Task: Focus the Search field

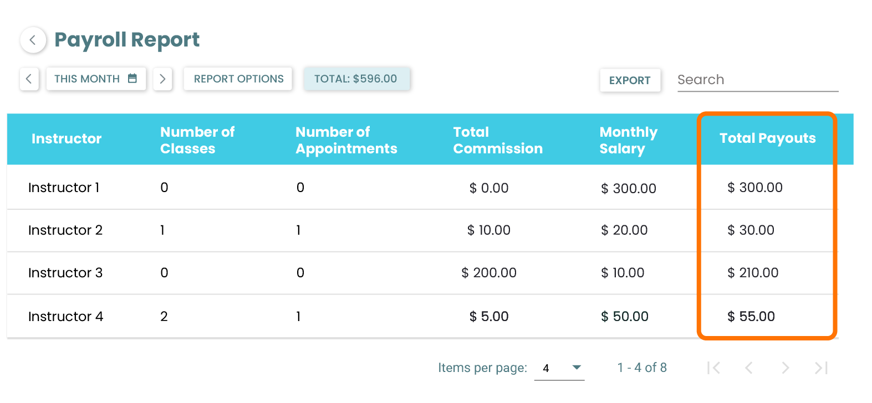Action: click(757, 80)
